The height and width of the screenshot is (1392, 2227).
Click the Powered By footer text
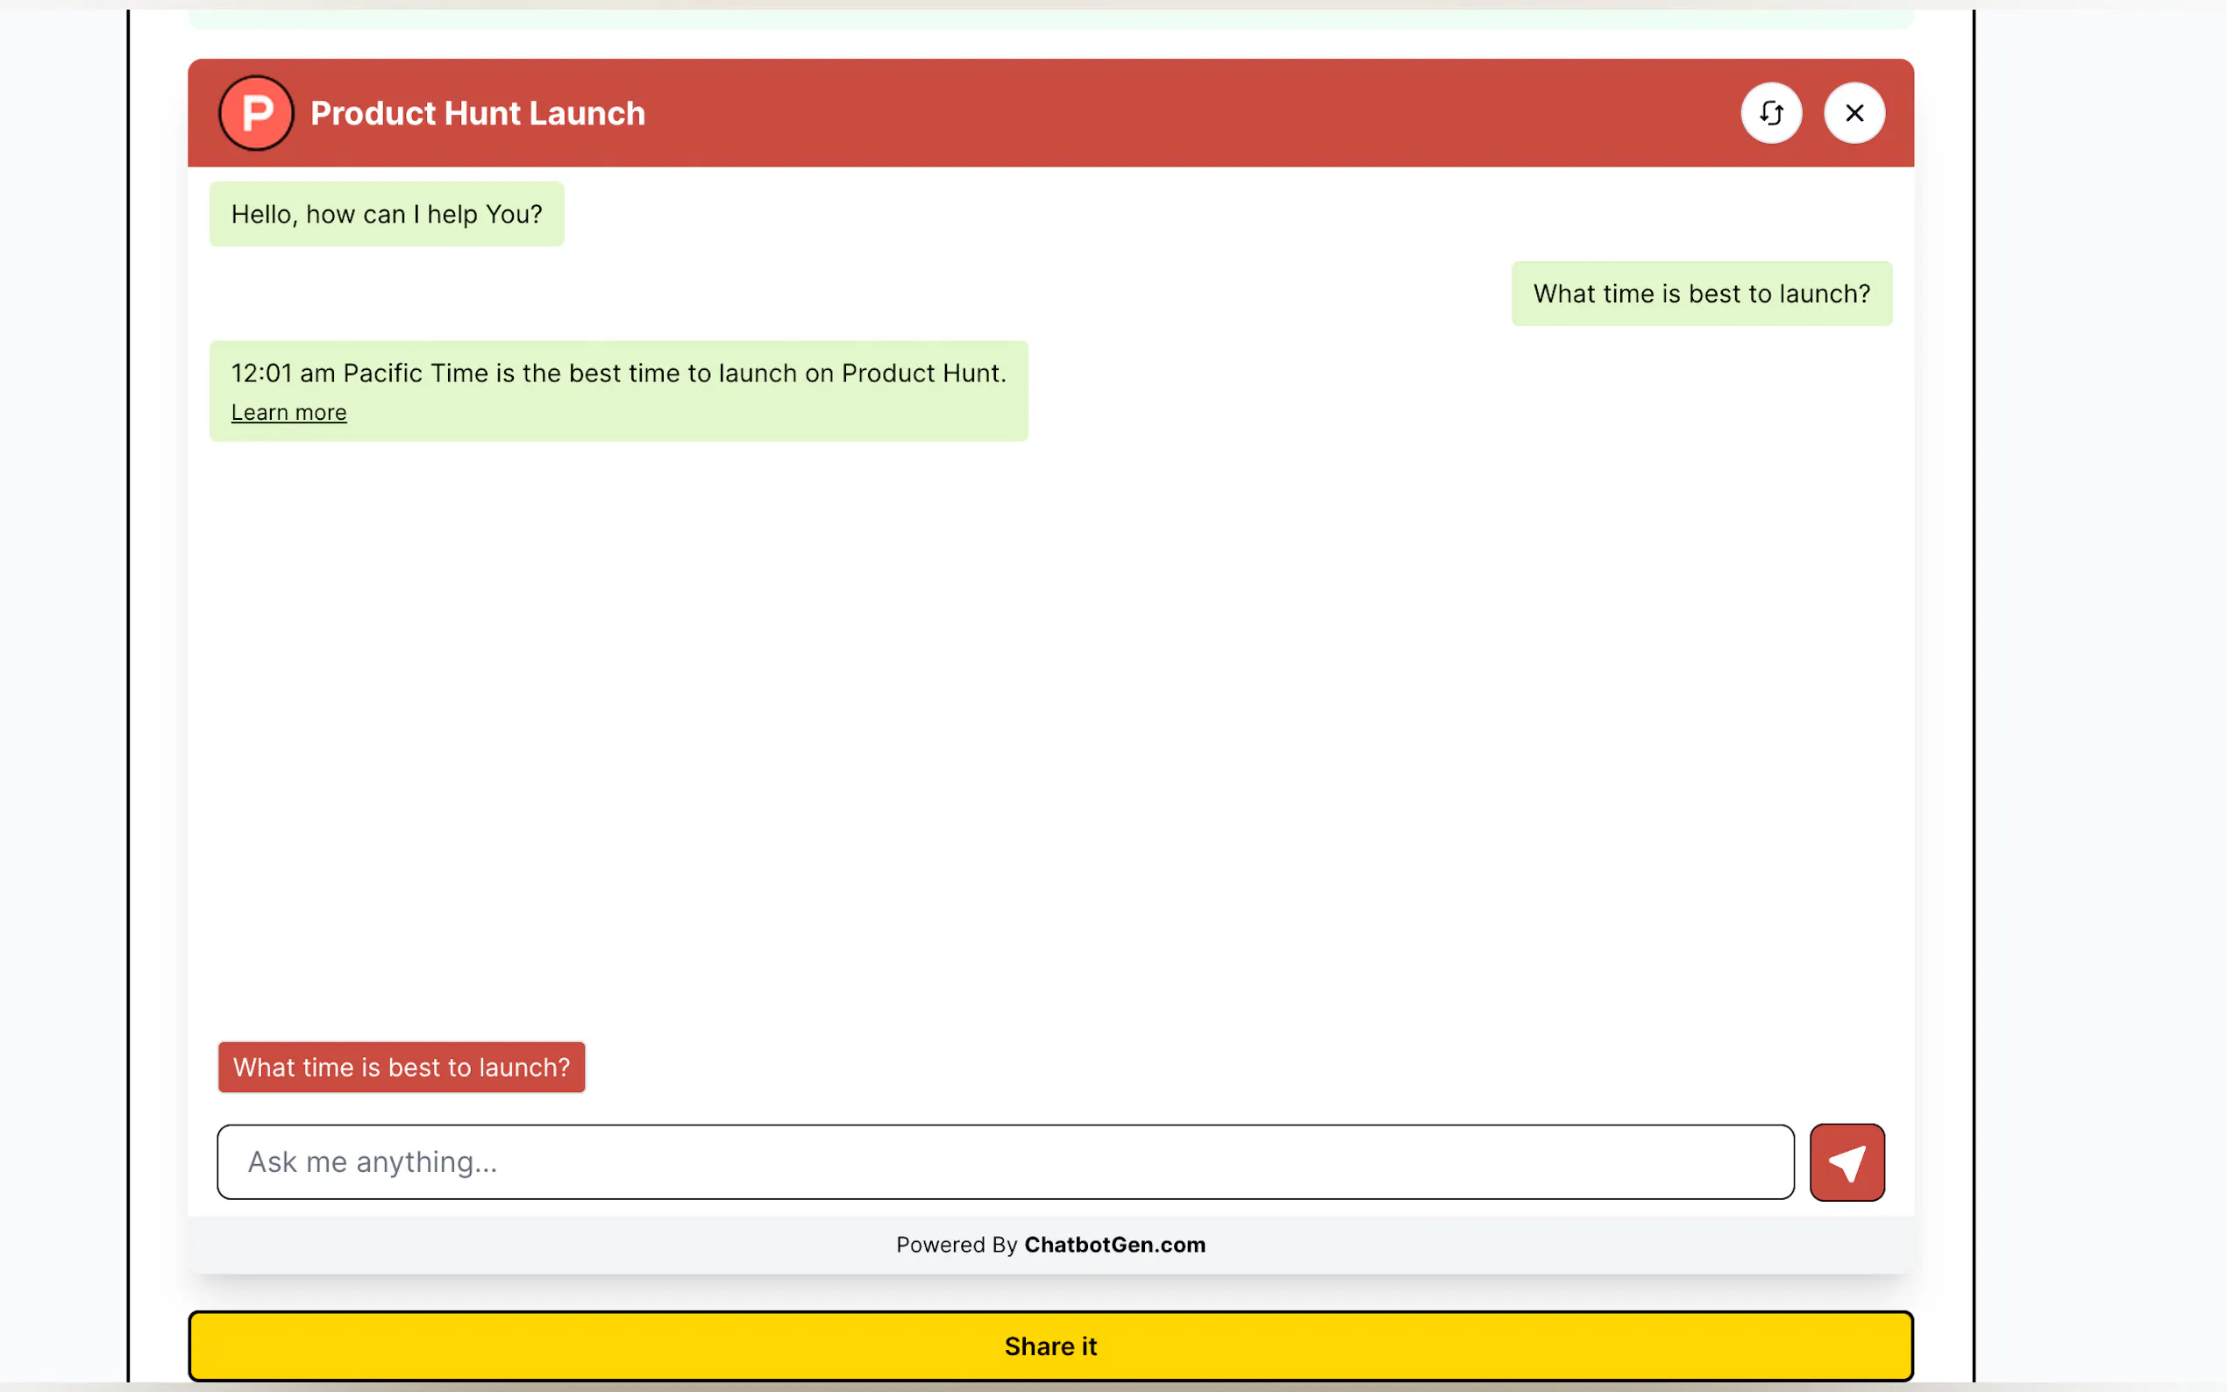tap(956, 1245)
